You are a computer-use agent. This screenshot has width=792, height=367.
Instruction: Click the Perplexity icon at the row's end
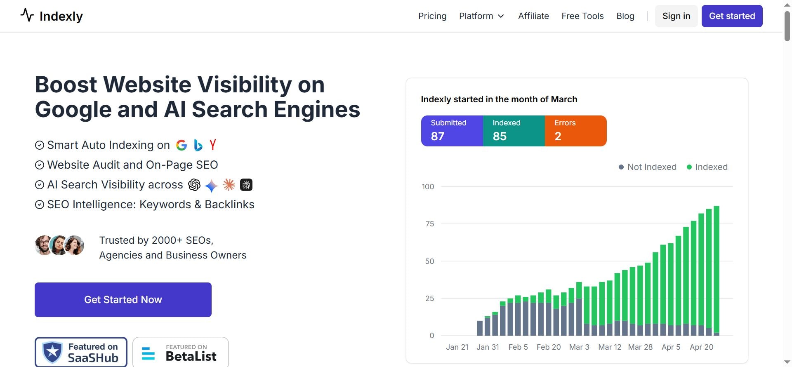[246, 185]
